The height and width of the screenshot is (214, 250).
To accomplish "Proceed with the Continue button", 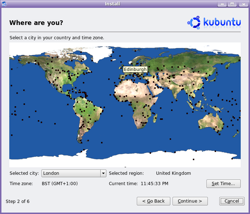I will click(x=190, y=201).
